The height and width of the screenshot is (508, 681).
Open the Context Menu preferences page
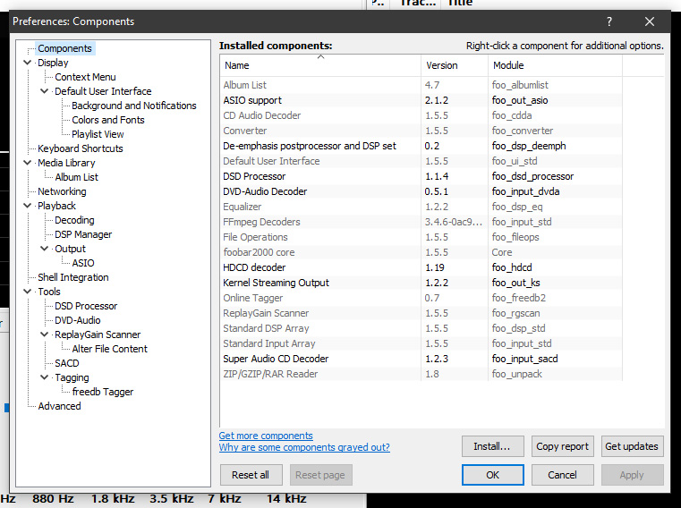click(x=85, y=77)
